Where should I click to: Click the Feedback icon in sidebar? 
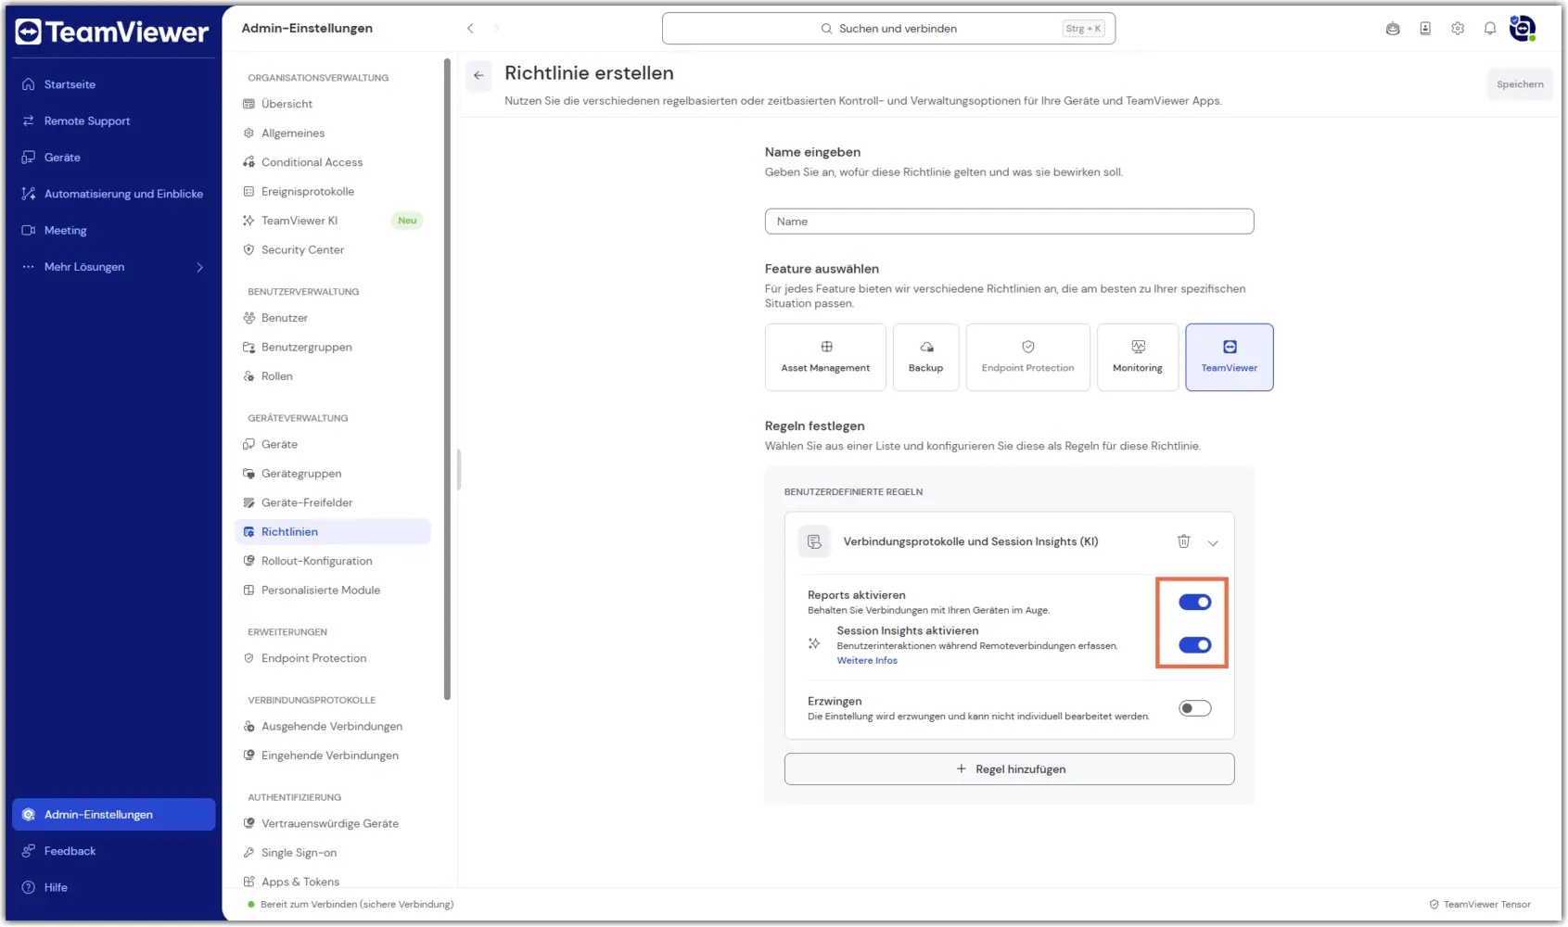click(28, 851)
